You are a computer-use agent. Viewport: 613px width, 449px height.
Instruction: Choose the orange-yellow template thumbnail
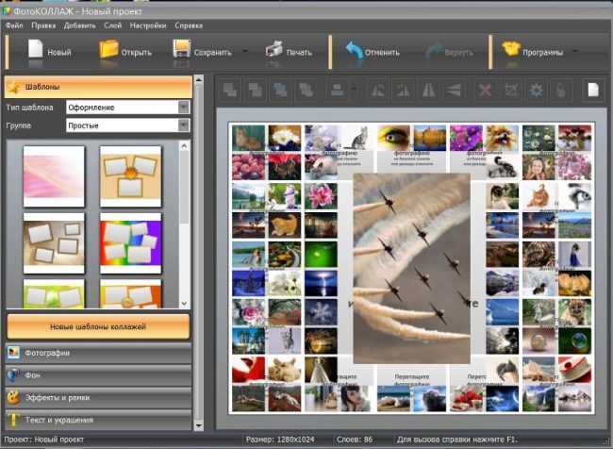[130, 293]
